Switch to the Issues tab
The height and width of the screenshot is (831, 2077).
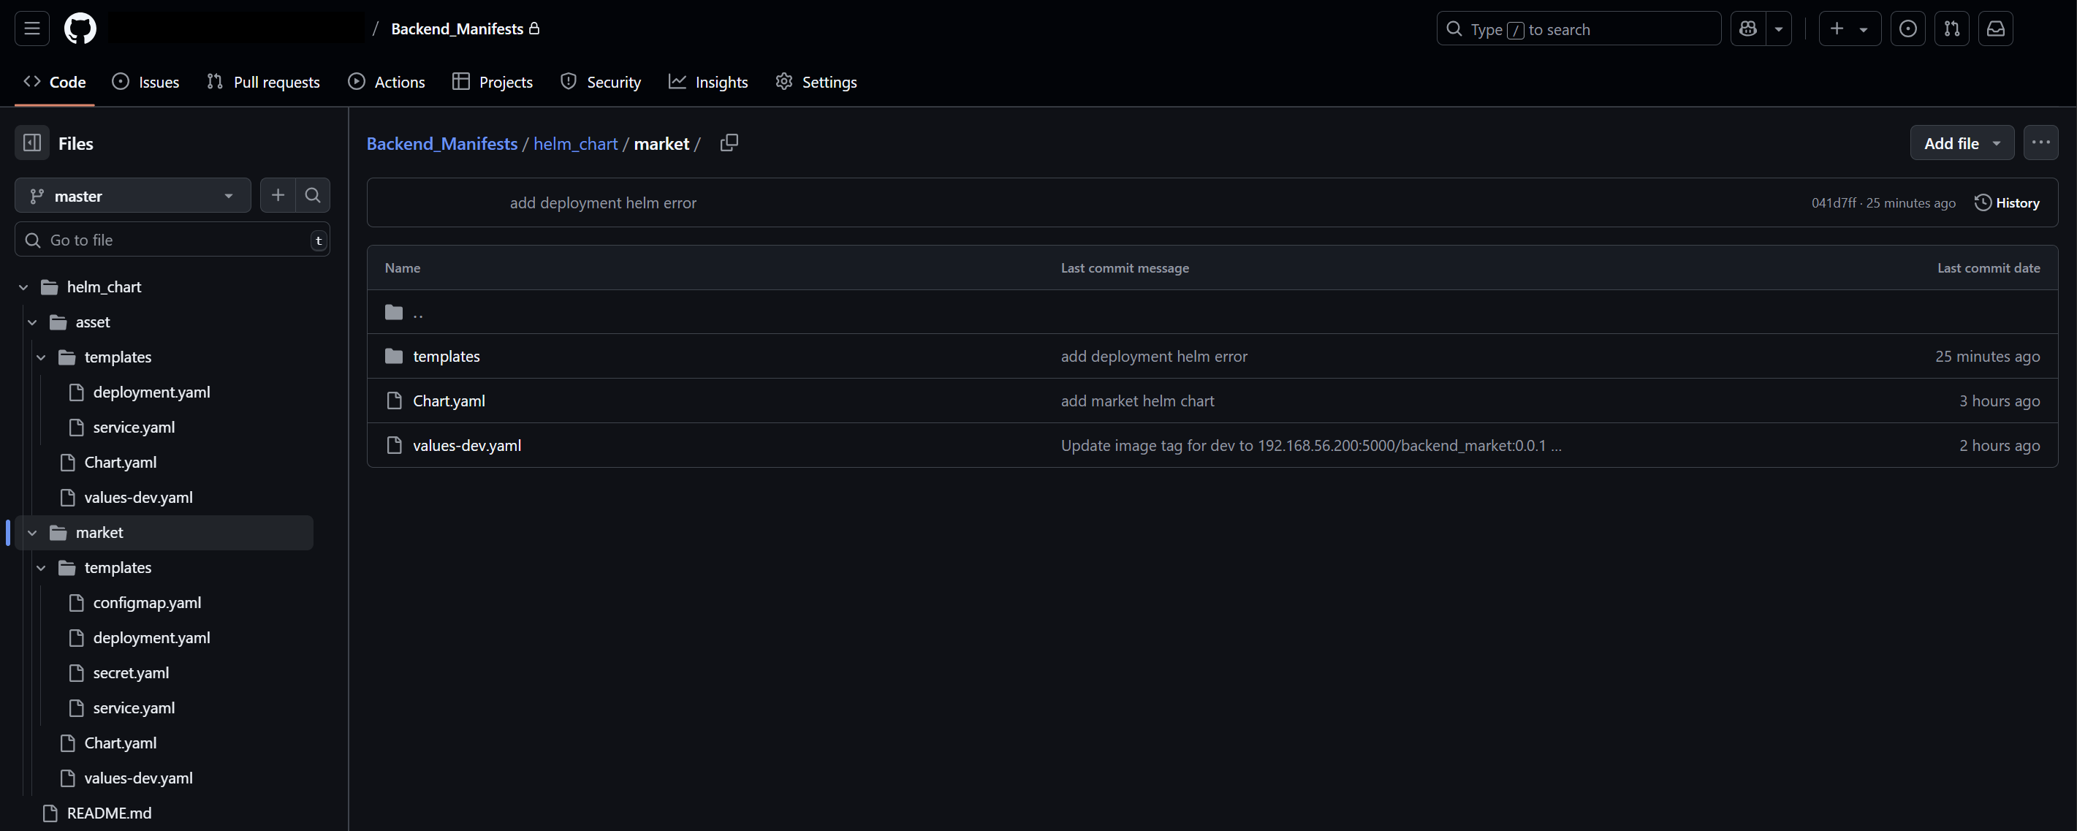point(146,82)
